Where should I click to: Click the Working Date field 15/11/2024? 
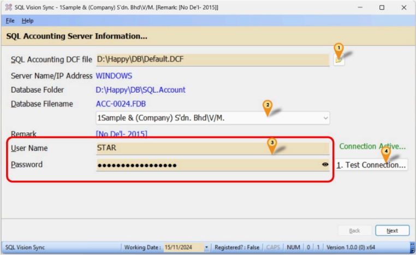click(183, 247)
